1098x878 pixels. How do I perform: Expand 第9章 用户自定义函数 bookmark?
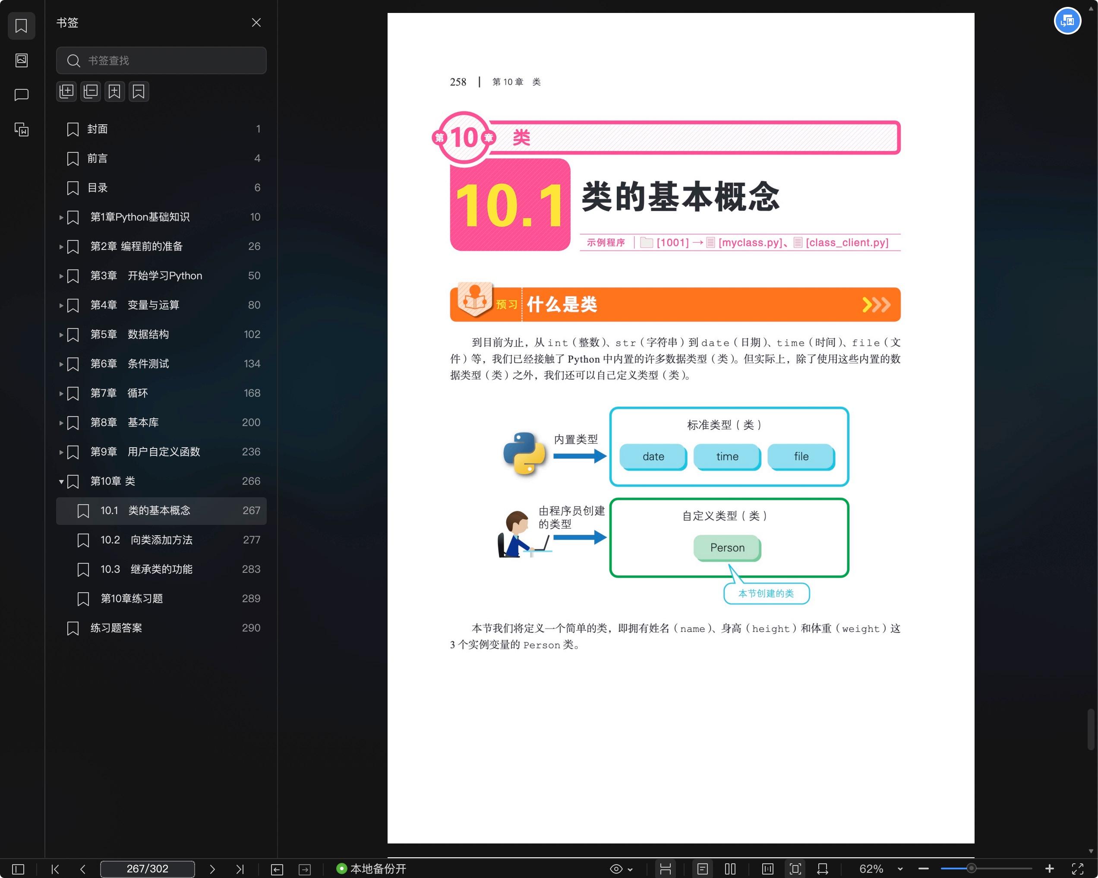[61, 452]
